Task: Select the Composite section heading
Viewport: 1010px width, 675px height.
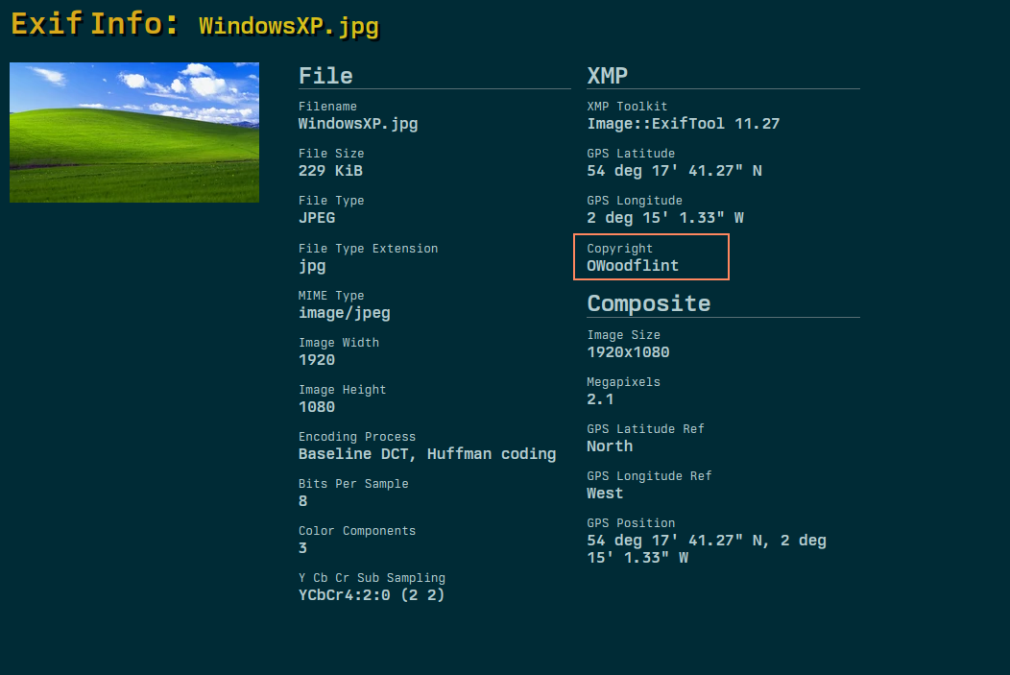Action: click(x=648, y=303)
